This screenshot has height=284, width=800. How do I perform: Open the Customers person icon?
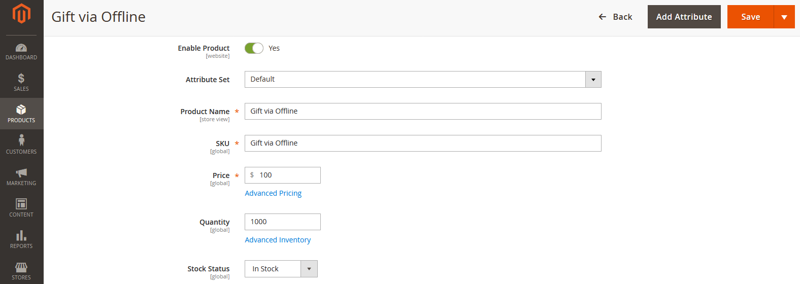coord(21,141)
